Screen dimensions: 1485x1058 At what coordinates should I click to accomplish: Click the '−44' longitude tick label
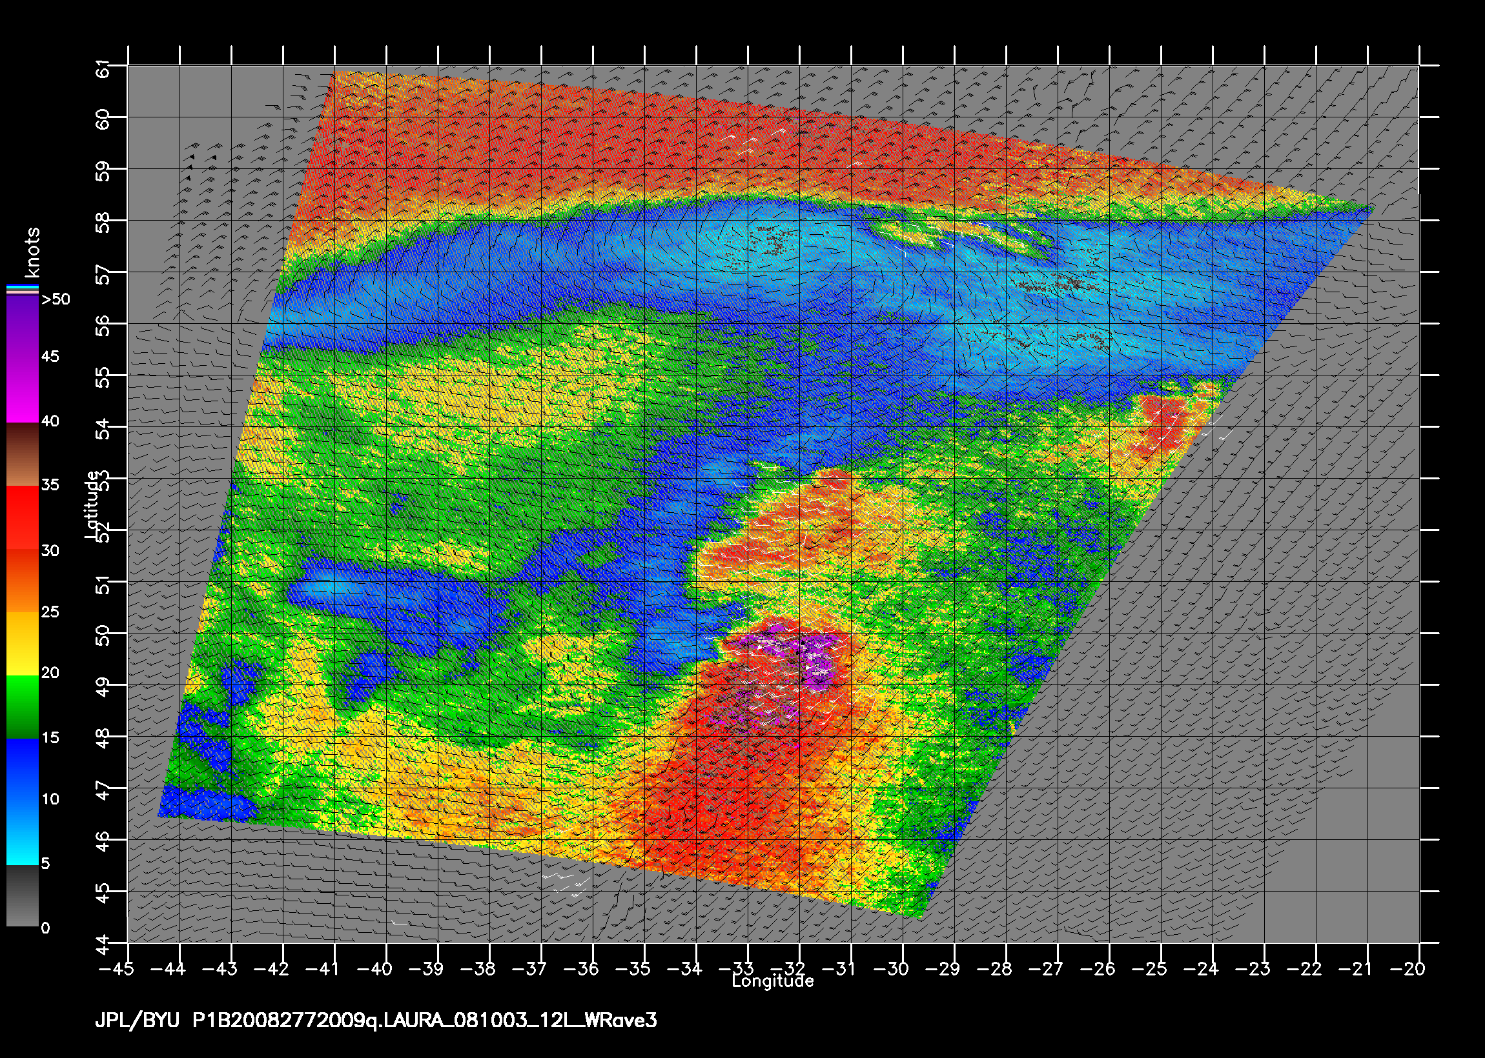167,969
